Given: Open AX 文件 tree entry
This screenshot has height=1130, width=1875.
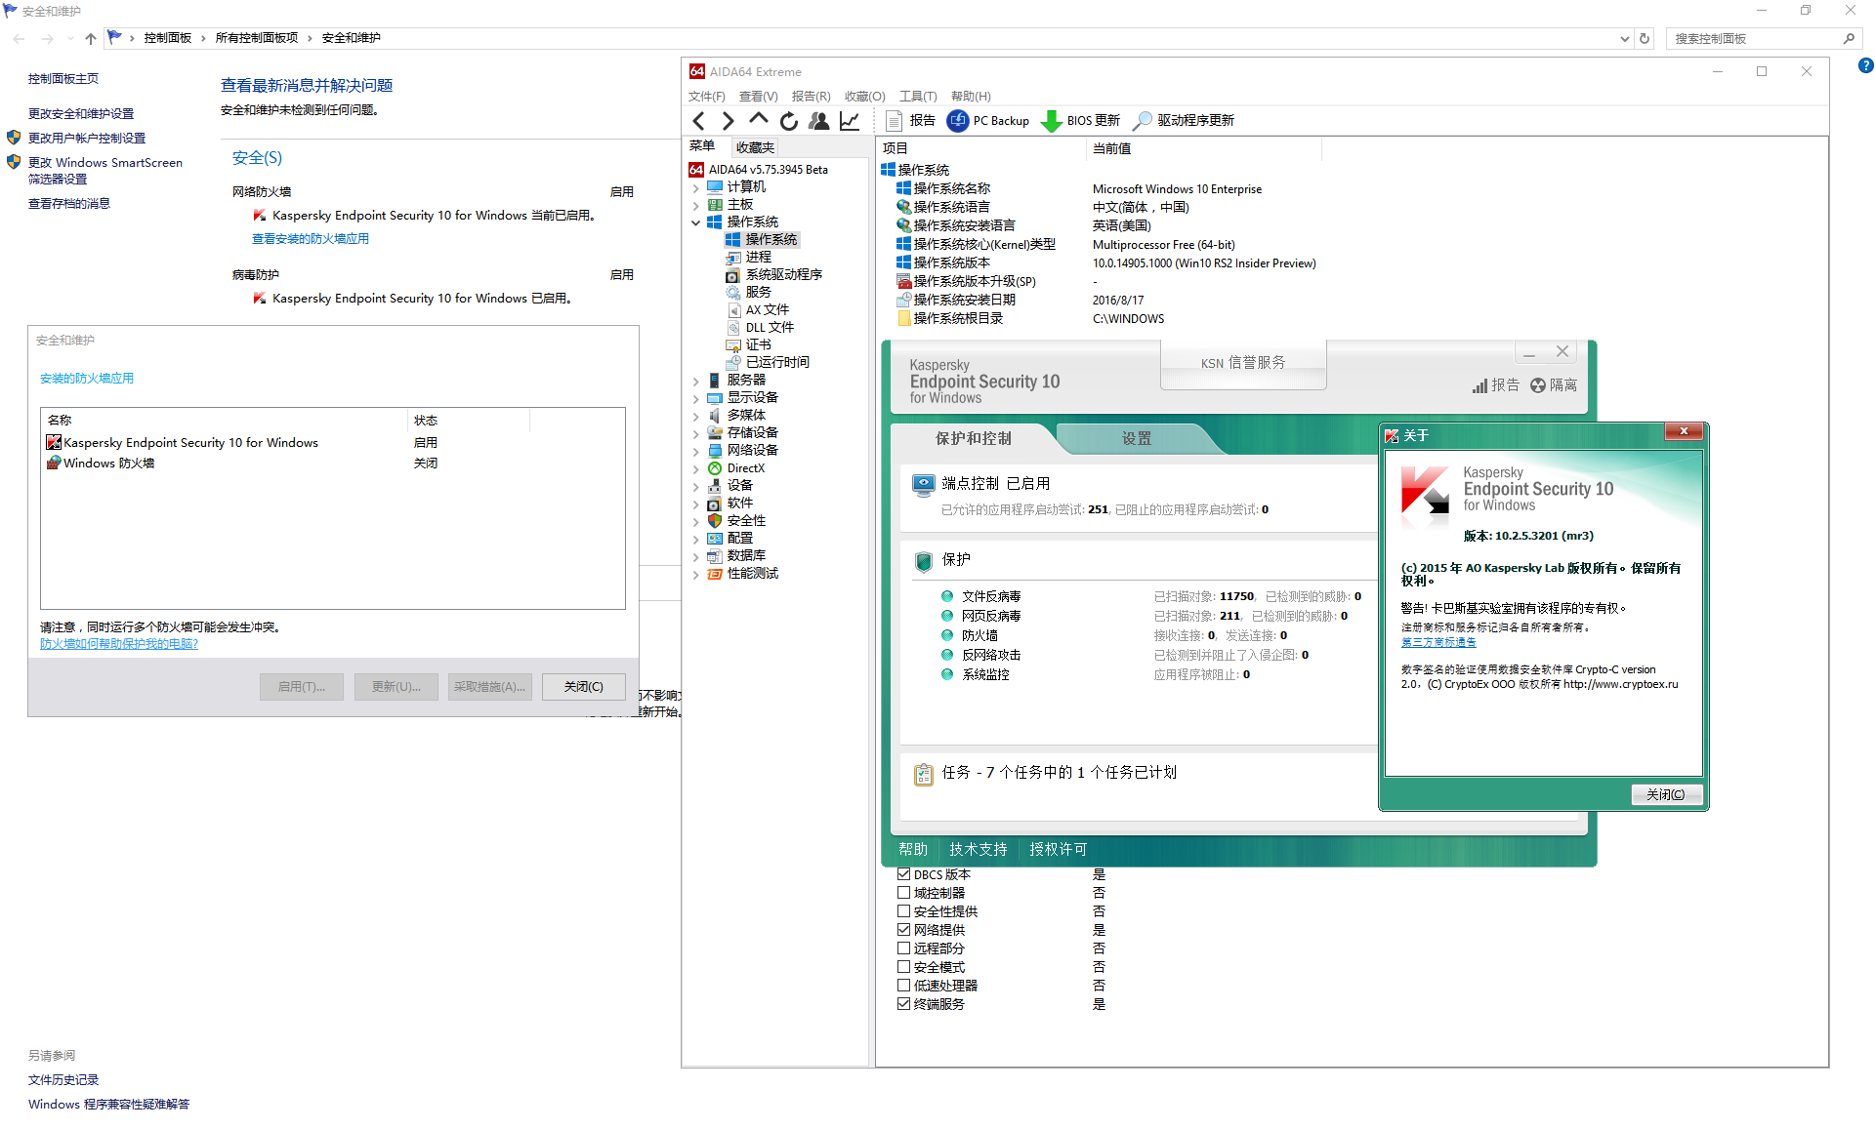Looking at the screenshot, I should point(767,309).
